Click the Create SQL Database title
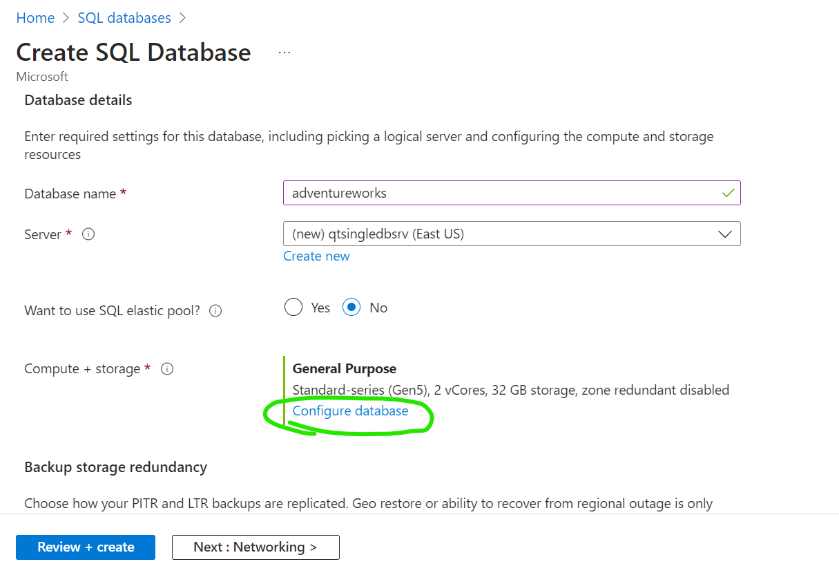The width and height of the screenshot is (839, 564). click(133, 53)
